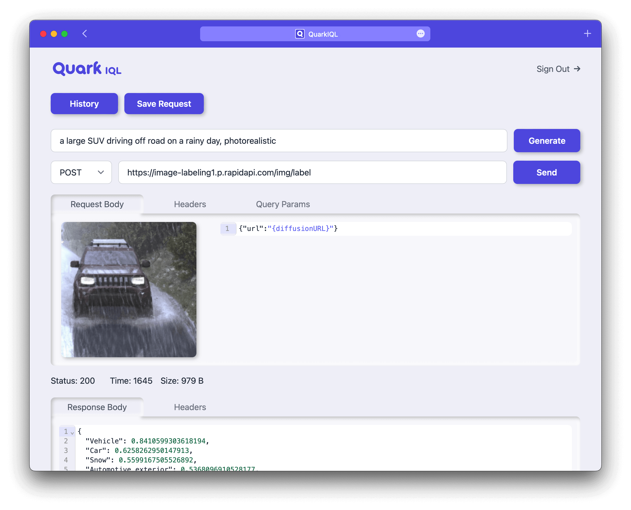Open the Query Params tab
This screenshot has height=510, width=631.
pos(282,204)
